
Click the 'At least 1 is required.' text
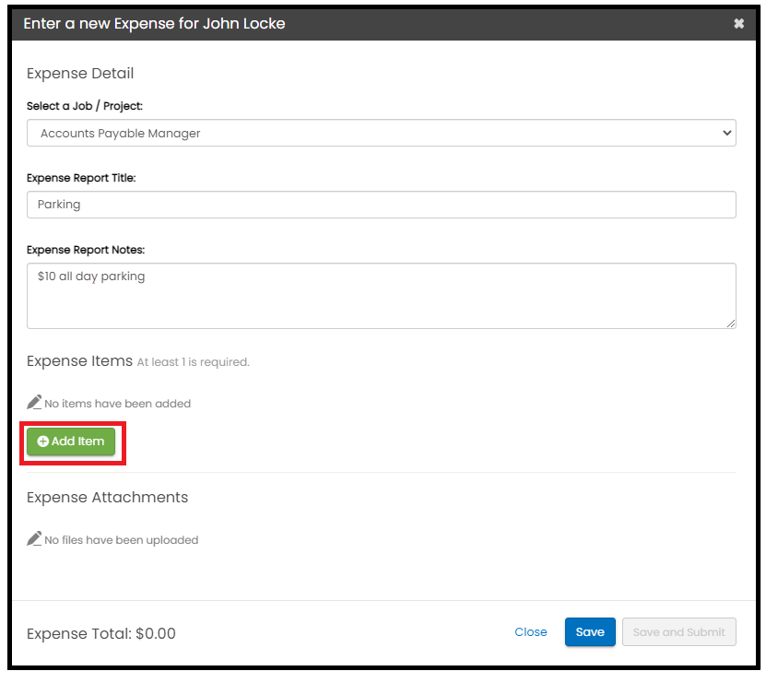coord(193,362)
